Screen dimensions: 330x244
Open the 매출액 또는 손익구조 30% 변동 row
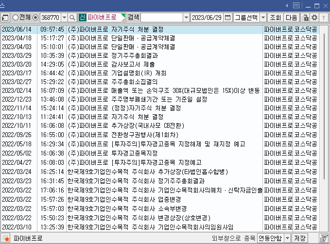[x=160, y=90]
